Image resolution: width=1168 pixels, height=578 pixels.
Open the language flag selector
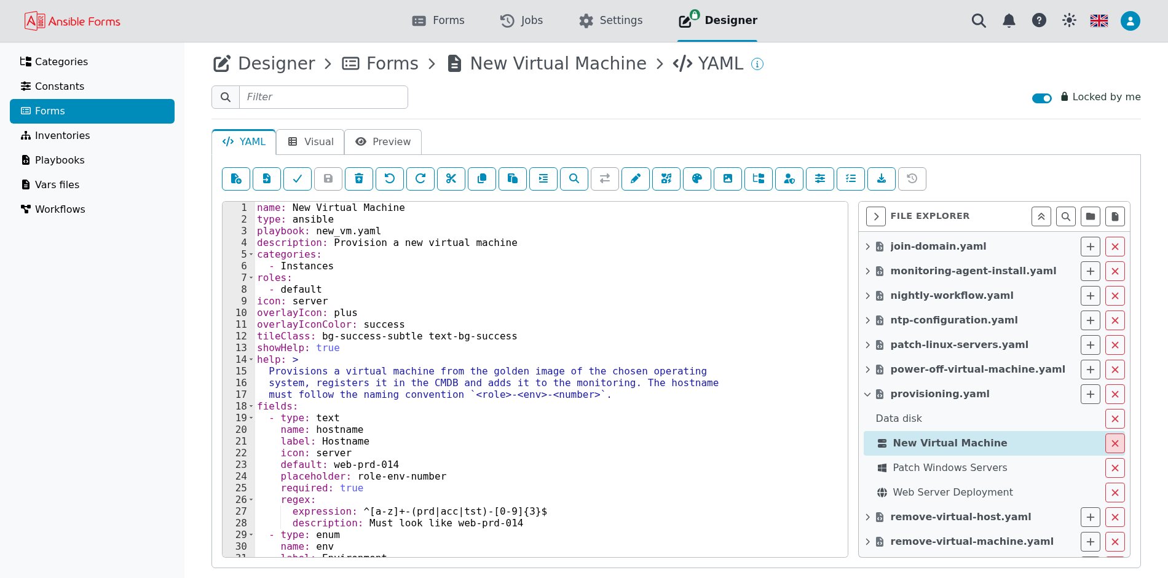[x=1099, y=21]
